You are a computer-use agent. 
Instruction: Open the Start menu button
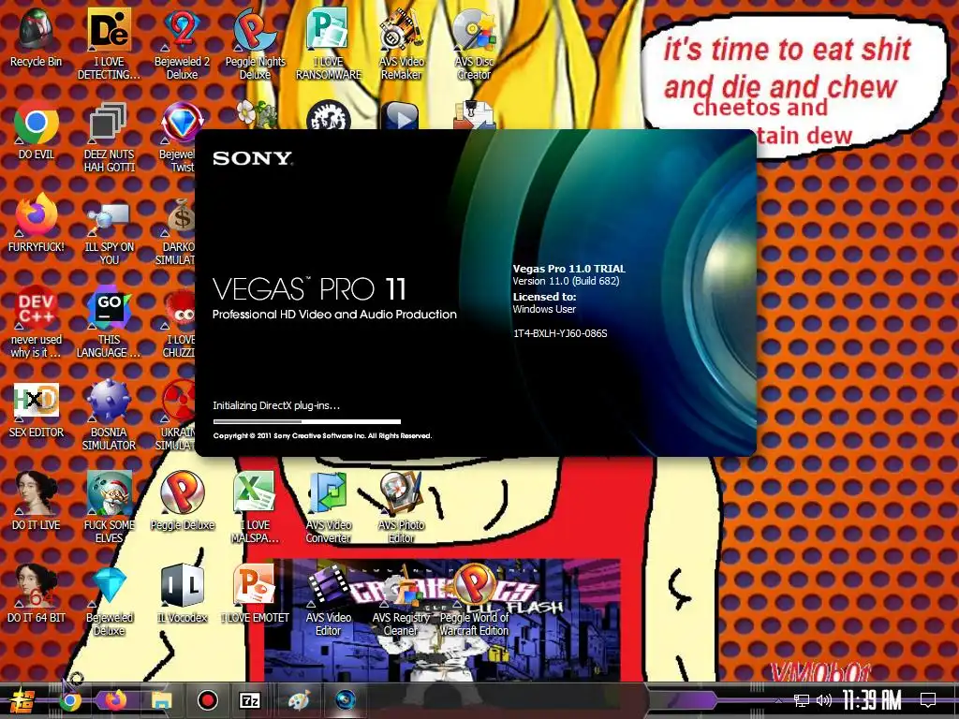(x=22, y=700)
